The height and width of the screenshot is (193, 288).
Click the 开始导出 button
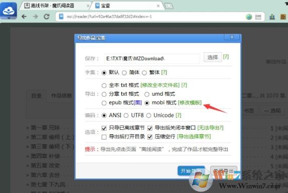(x=191, y=171)
